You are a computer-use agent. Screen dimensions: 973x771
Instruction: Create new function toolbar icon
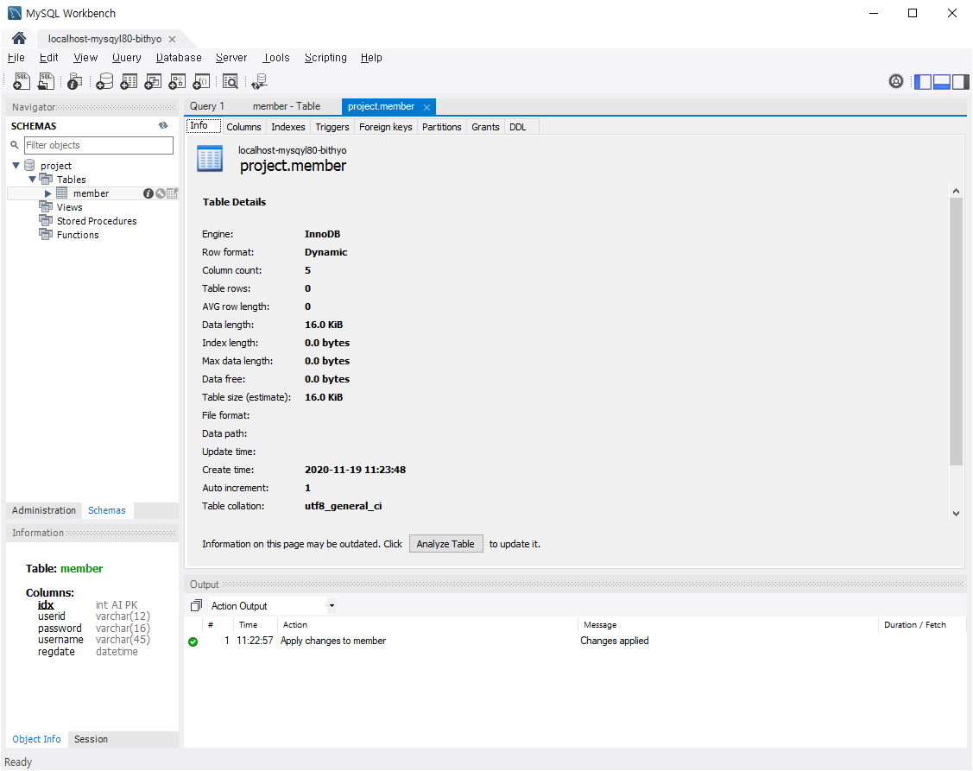click(201, 81)
